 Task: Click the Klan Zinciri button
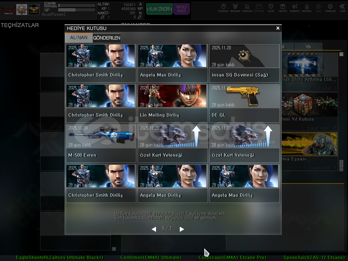point(159,9)
